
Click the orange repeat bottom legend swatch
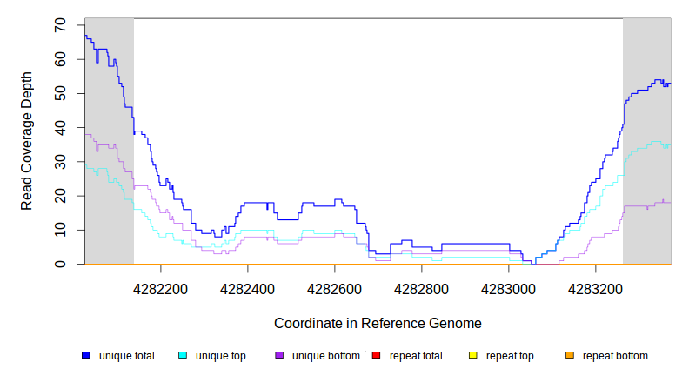pyautogui.click(x=570, y=355)
